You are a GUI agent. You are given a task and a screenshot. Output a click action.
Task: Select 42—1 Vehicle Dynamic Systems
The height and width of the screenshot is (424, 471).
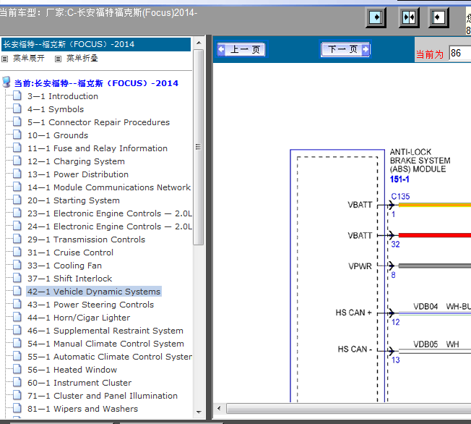[x=94, y=292]
